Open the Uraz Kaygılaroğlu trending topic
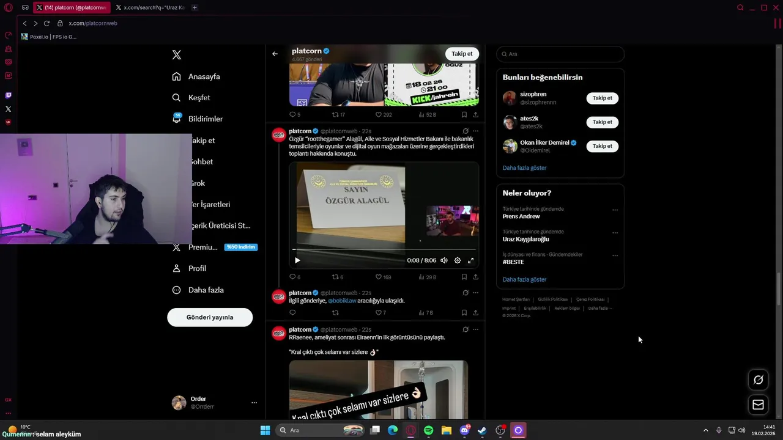Image resolution: width=783 pixels, height=440 pixels. 525,239
